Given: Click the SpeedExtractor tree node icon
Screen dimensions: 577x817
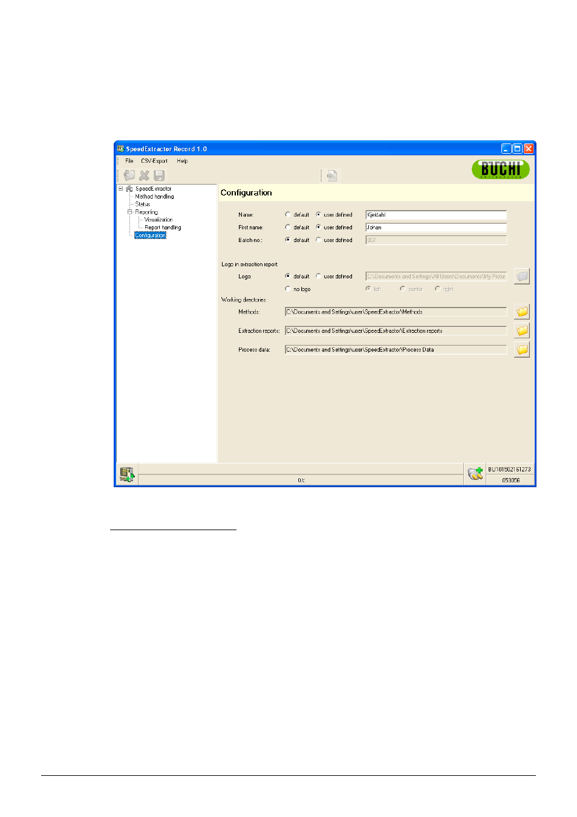Looking at the screenshot, I should (x=129, y=189).
